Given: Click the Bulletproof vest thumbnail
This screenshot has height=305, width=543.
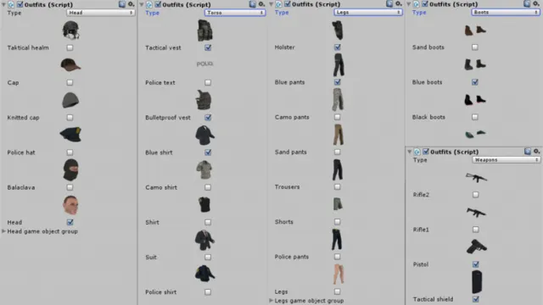Looking at the screenshot, I should (204, 100).
